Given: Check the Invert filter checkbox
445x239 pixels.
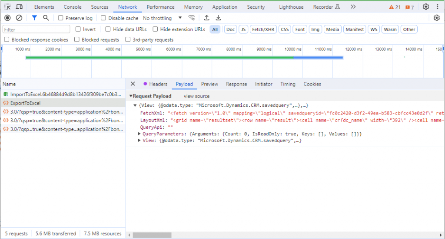Looking at the screenshot, I should [x=78, y=29].
